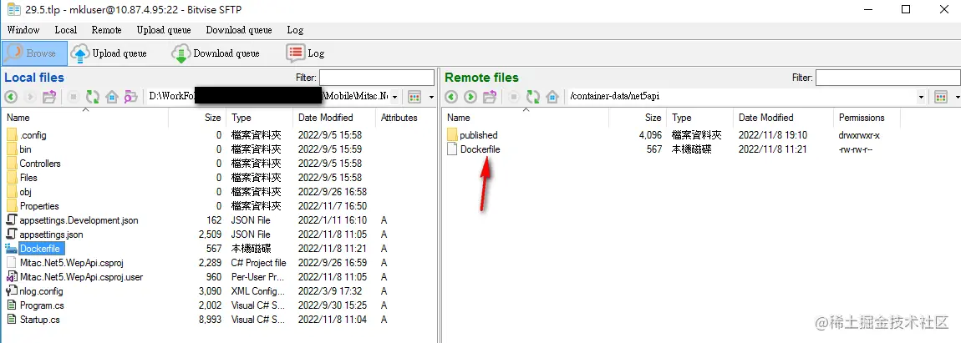This screenshot has width=961, height=343.
Task: Click the Mitac.Net5.WepApi.csproj.user file icon
Action: tap(12, 277)
